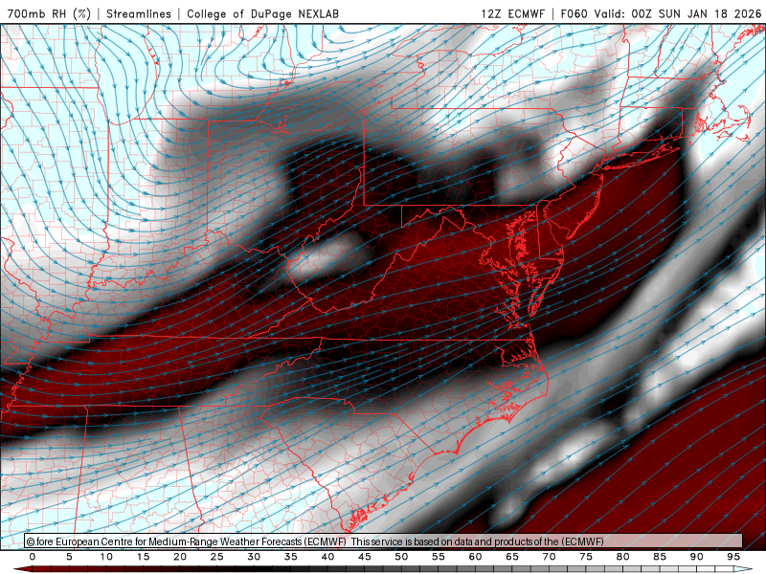Click the "15" value on RH scale
766x574 pixels.
pos(143,557)
